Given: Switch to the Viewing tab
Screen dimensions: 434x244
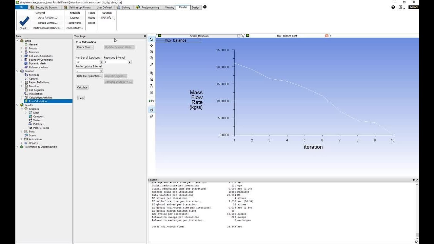Looking at the screenshot, I should click(170, 7).
